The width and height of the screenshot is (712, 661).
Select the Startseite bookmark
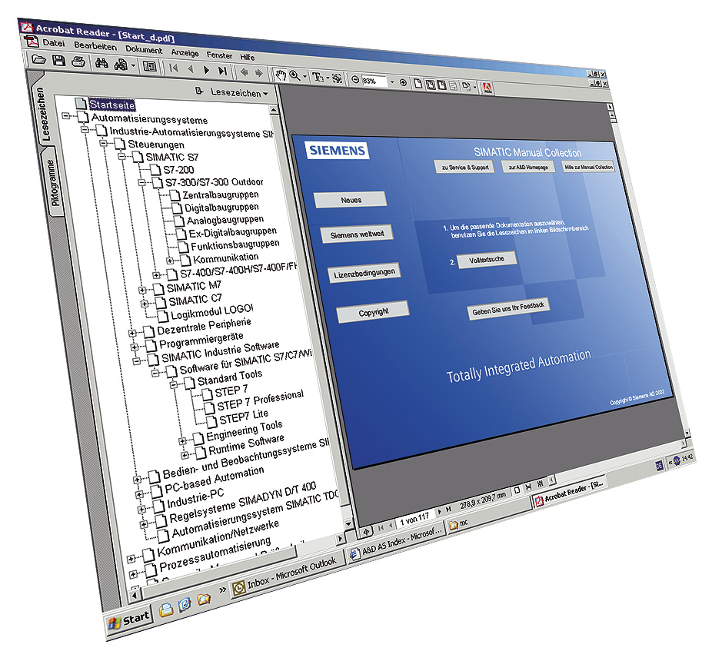pos(111,105)
